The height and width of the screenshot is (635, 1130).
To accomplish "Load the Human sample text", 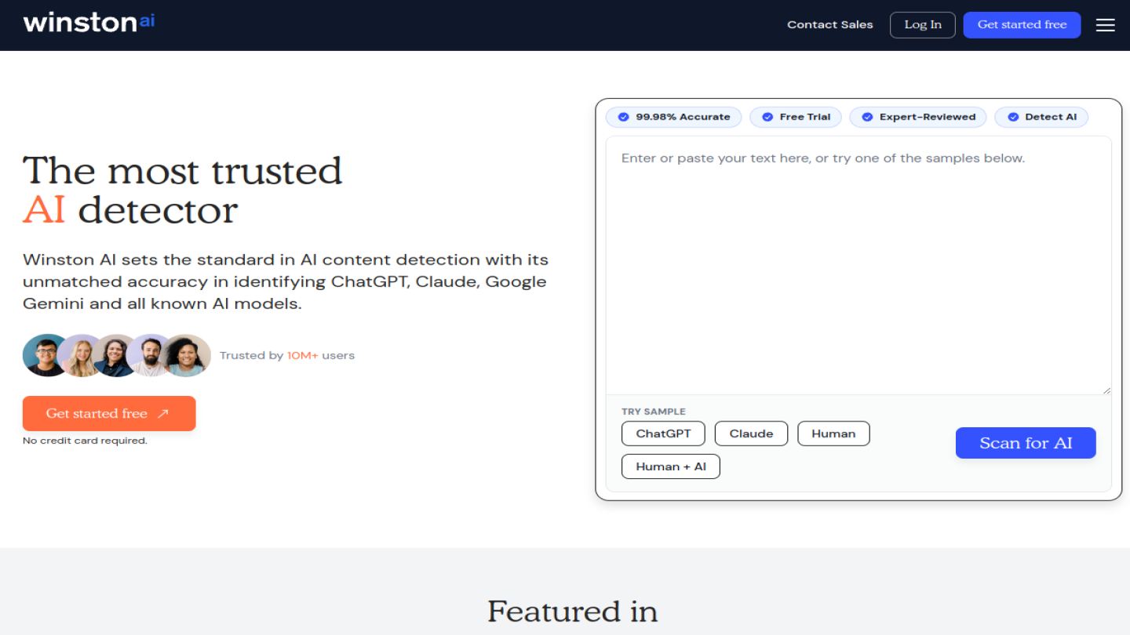I will pyautogui.click(x=833, y=434).
